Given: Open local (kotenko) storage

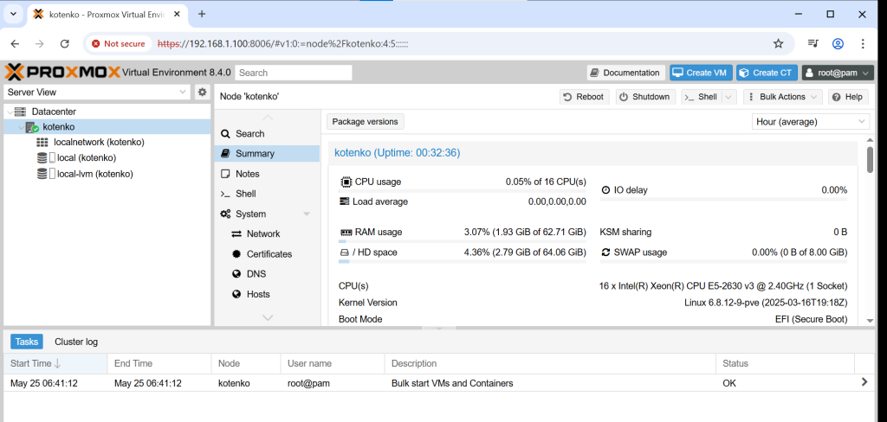Looking at the screenshot, I should coord(87,158).
